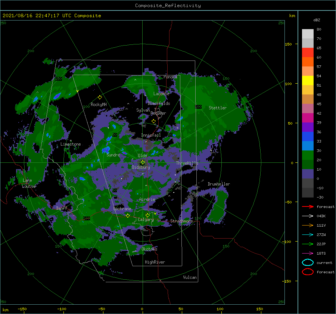Image resolution: width=336 pixels, height=314 pixels.
Task: Click the orange 111V arrow icon
Action: (308, 225)
